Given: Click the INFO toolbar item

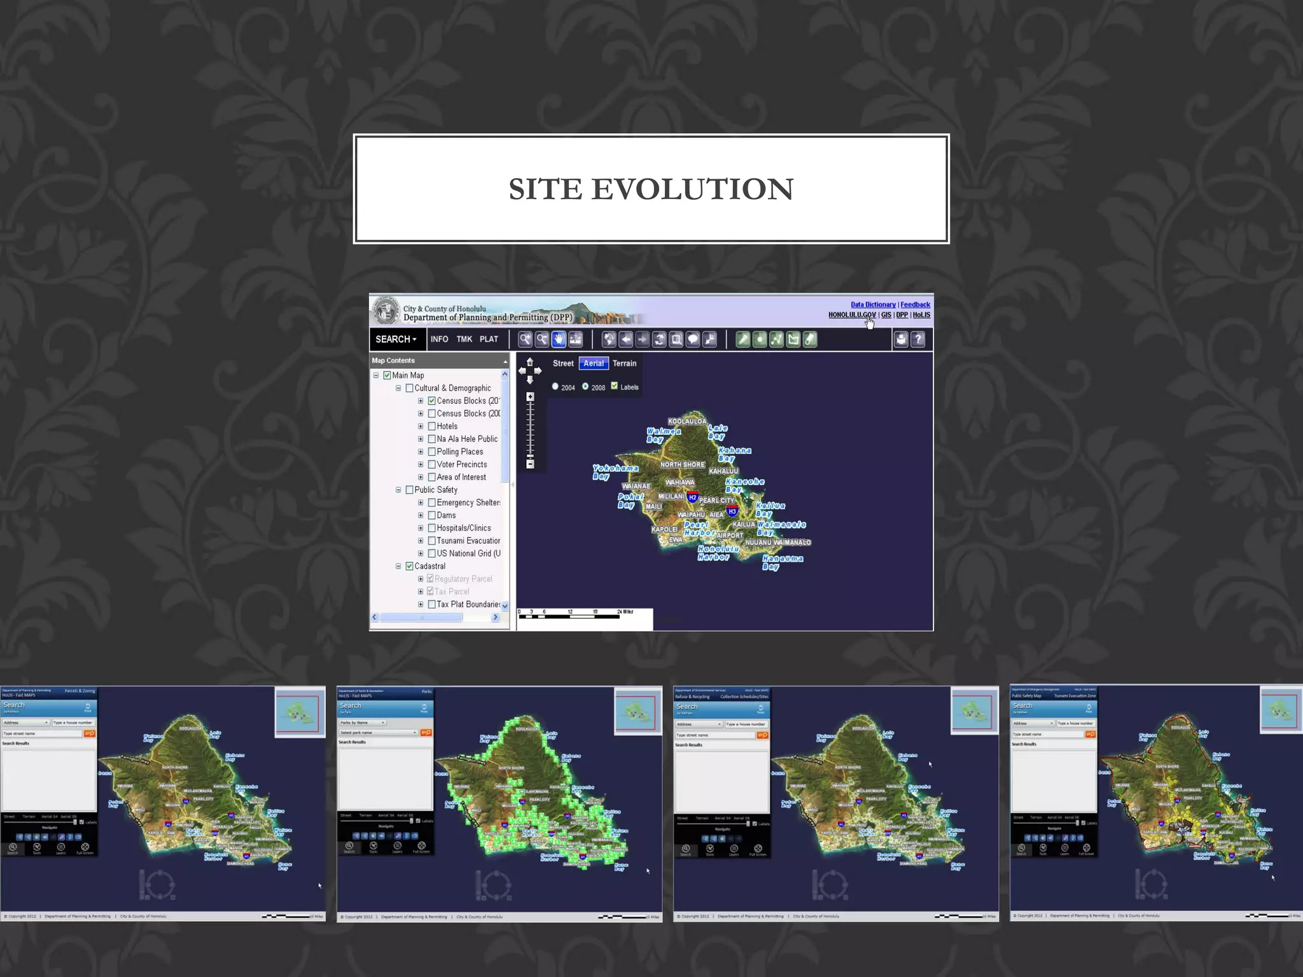Looking at the screenshot, I should (439, 340).
